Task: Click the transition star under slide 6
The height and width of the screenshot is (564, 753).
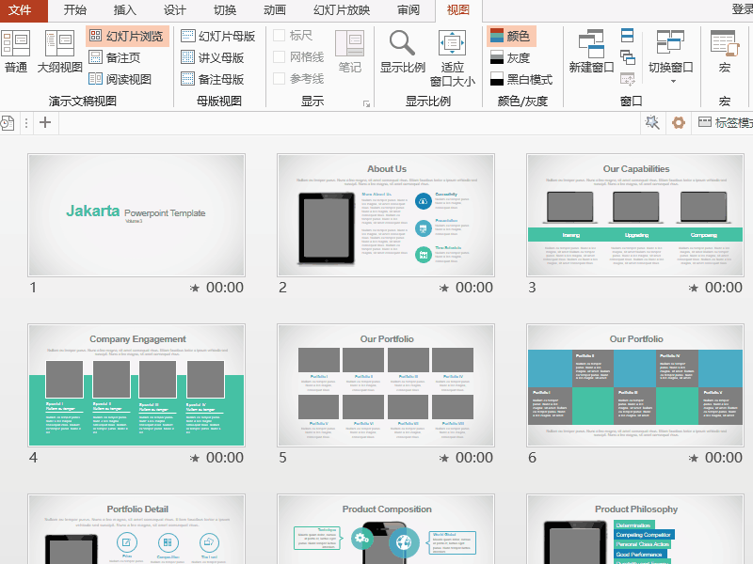Action: pyautogui.click(x=694, y=458)
